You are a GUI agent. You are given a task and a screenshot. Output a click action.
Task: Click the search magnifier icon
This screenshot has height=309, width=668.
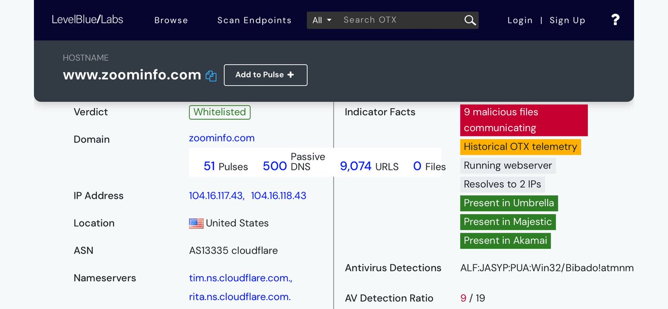click(x=470, y=20)
